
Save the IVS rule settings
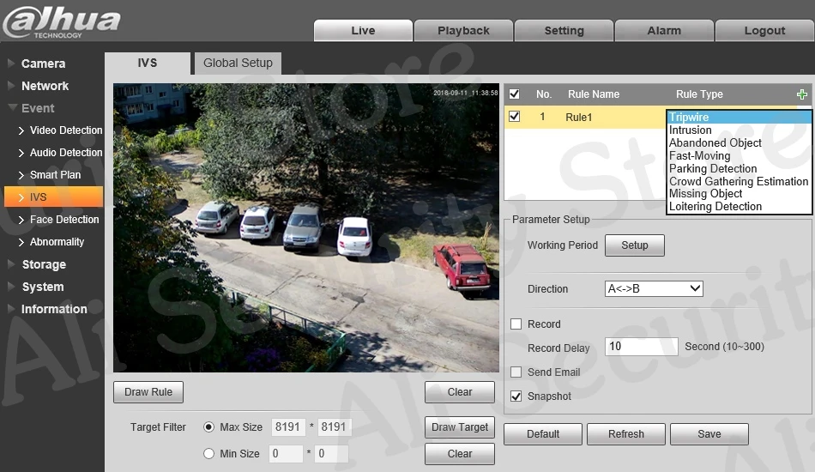[709, 434]
